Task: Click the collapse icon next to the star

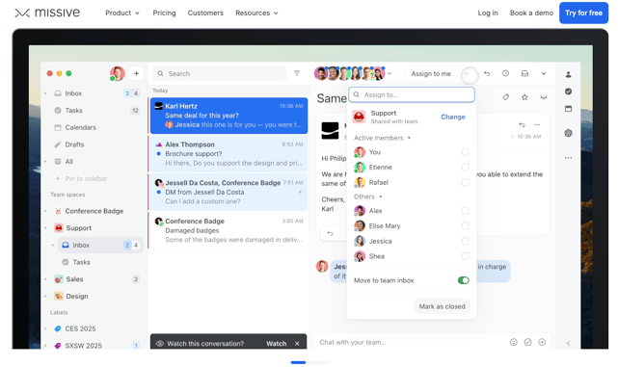Action: [544, 97]
